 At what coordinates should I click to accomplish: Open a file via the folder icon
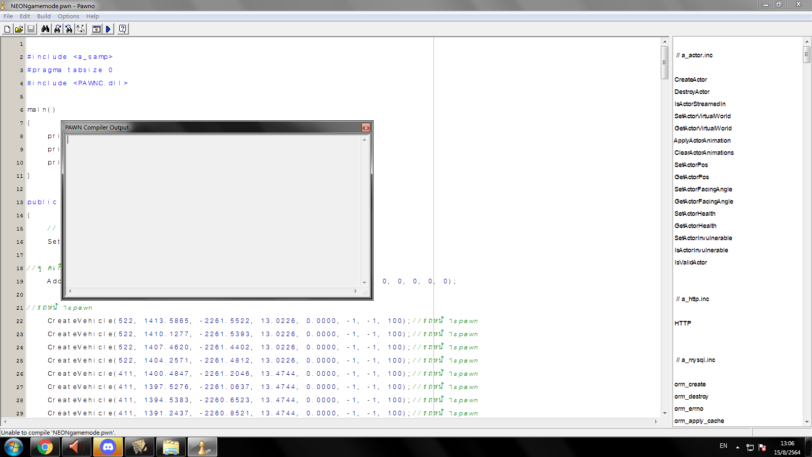tap(19, 29)
